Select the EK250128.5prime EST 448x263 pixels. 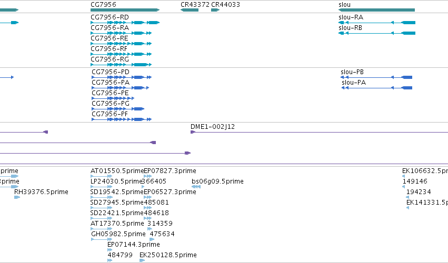click(142, 260)
